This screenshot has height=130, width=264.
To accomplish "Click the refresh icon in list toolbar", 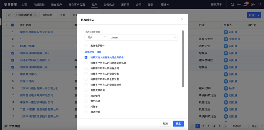I will point(10,15).
